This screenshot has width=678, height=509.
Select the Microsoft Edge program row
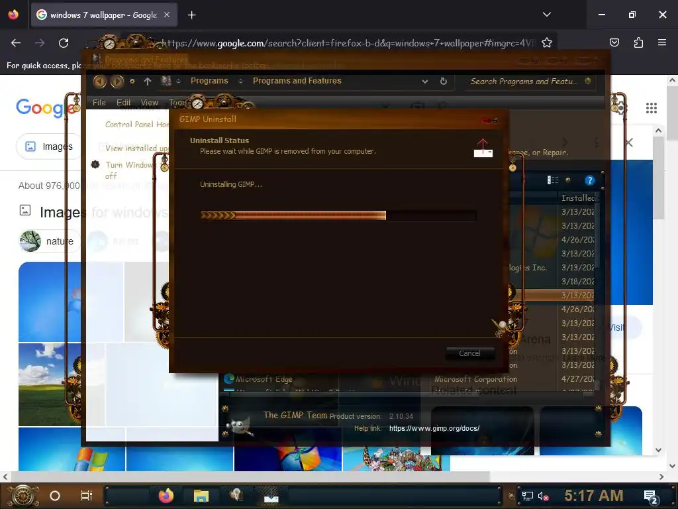coord(409,378)
